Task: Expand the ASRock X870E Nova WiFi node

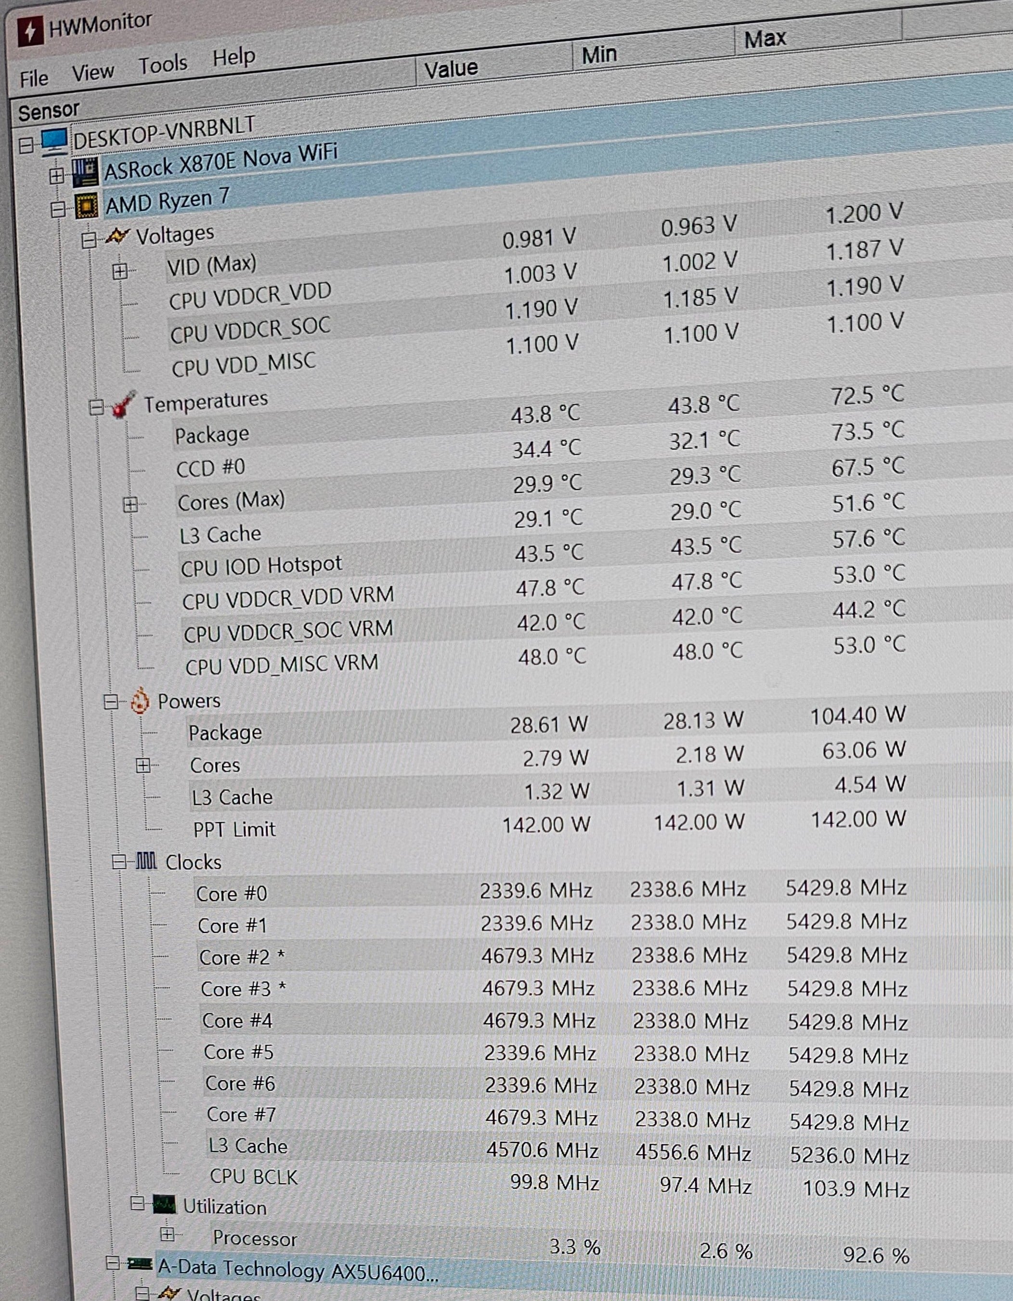Action: pos(57,176)
